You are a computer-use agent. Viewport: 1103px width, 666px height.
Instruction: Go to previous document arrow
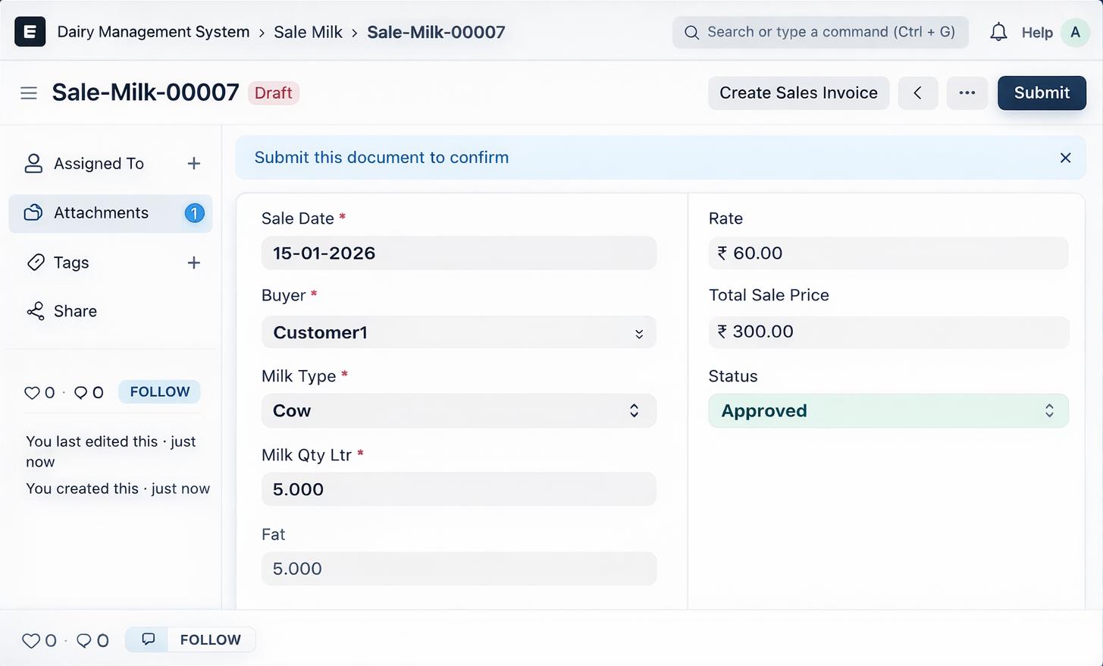[x=918, y=93]
